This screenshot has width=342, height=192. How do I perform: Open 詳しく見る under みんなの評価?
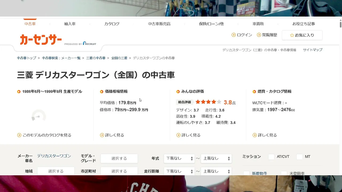pyautogui.click(x=191, y=135)
